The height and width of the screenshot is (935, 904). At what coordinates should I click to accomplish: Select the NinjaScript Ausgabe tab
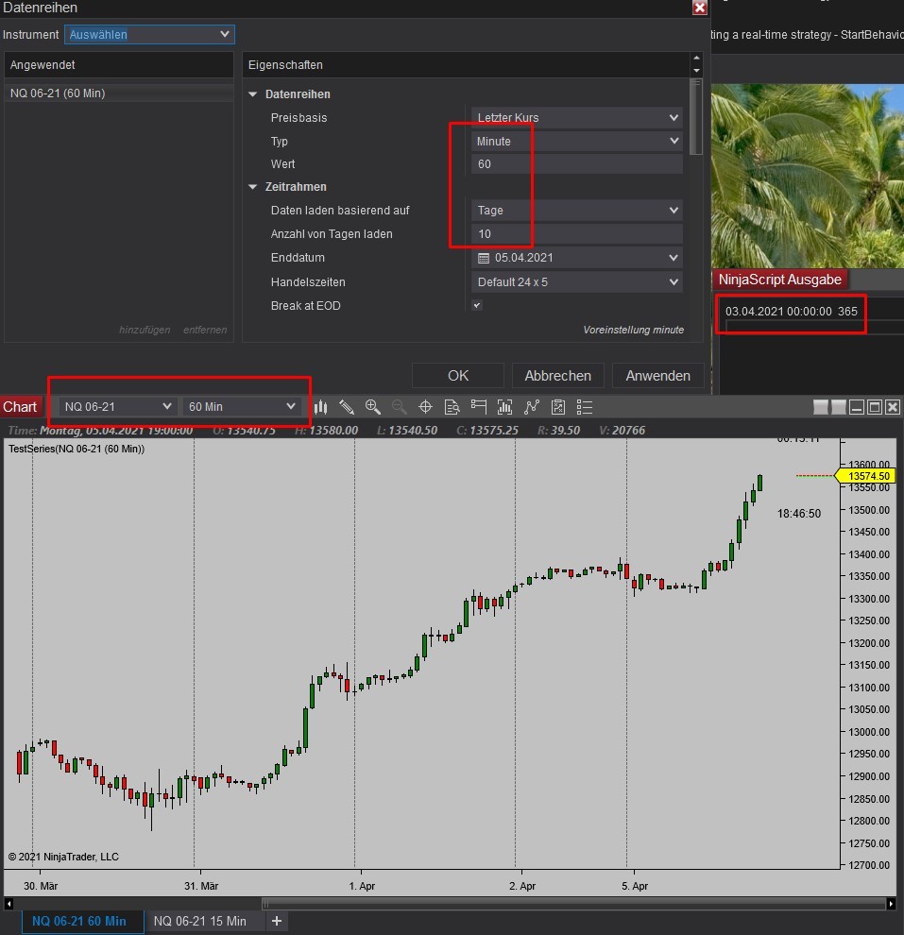coord(779,280)
